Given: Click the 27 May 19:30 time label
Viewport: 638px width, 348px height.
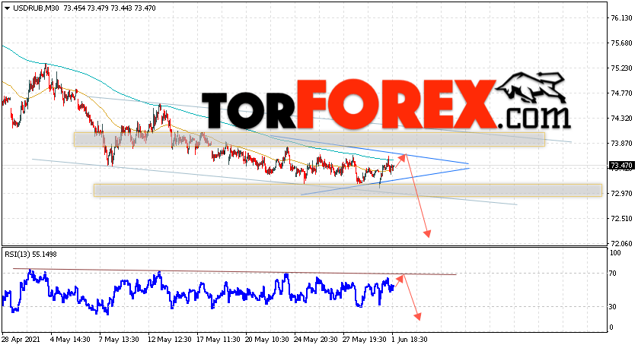Looking at the screenshot, I should (x=365, y=339).
